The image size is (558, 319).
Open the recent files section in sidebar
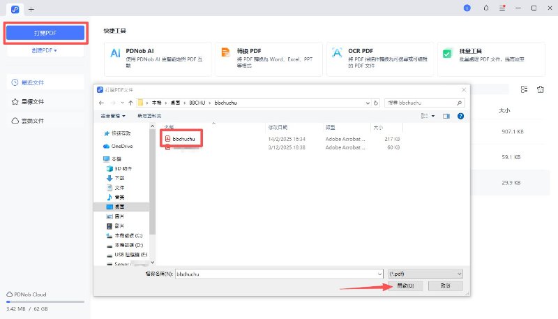coord(45,82)
